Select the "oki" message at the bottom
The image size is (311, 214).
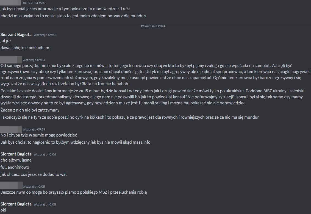[x=3, y=210]
